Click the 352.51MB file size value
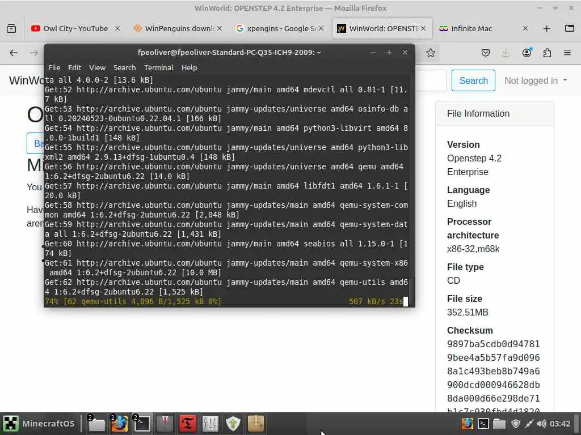581x435 pixels. point(468,313)
